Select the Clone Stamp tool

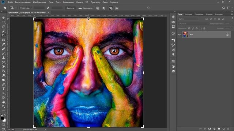(3, 58)
